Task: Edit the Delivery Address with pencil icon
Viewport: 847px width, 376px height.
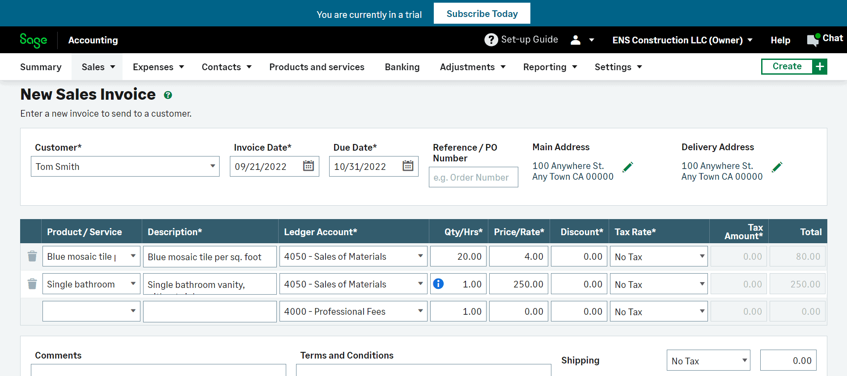Action: click(777, 167)
